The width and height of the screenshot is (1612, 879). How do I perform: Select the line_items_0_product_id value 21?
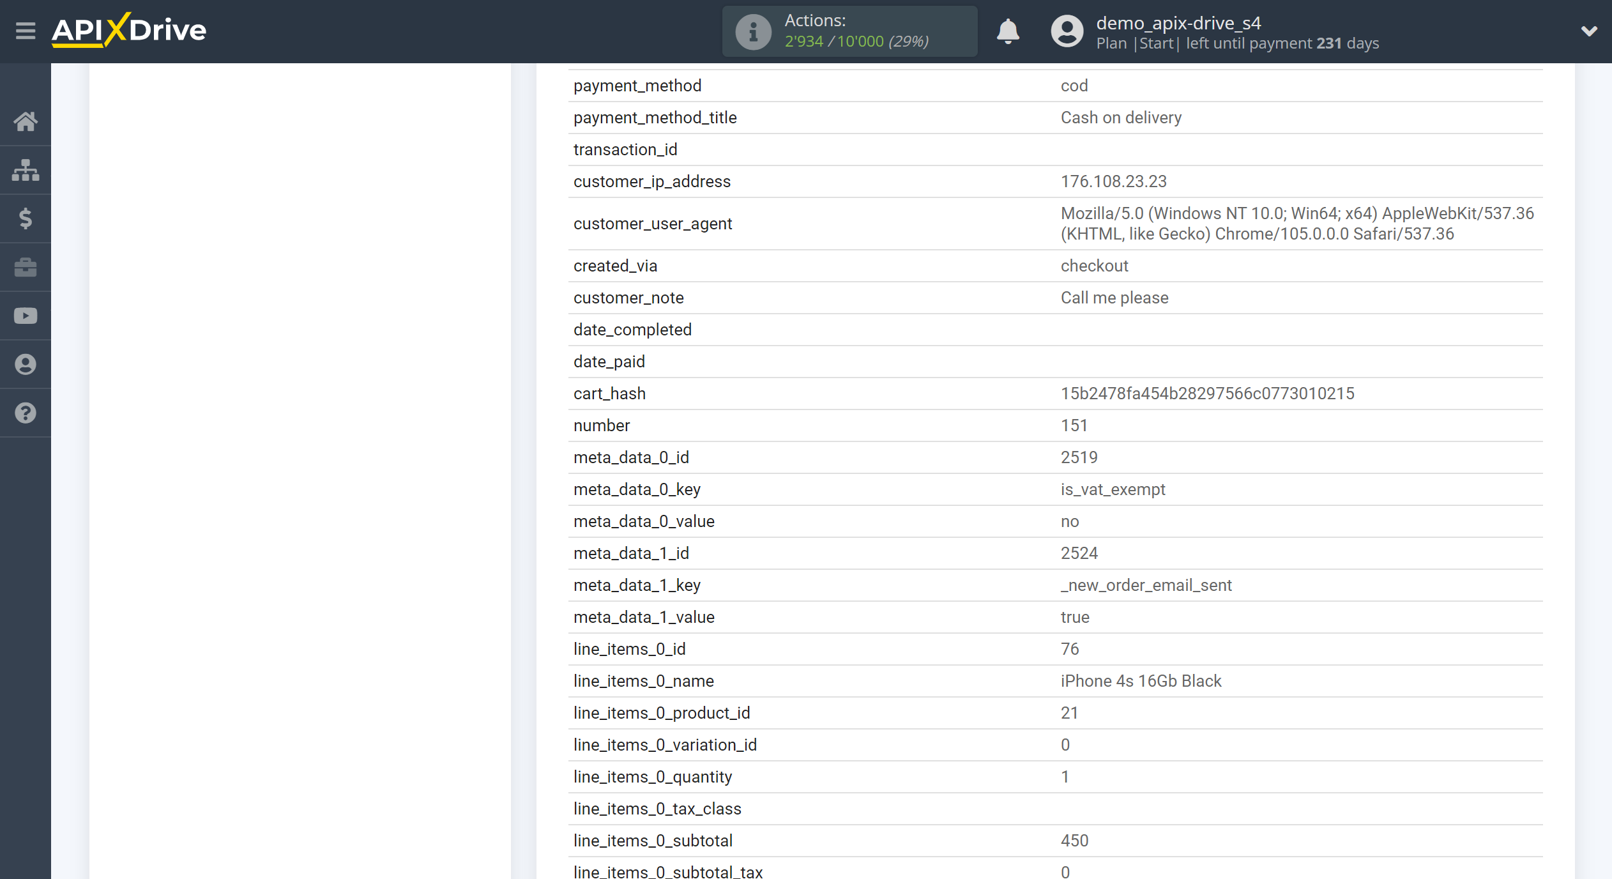[x=1069, y=713]
